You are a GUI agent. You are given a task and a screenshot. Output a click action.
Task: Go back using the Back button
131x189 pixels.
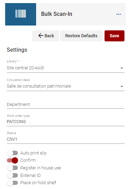click(45, 36)
